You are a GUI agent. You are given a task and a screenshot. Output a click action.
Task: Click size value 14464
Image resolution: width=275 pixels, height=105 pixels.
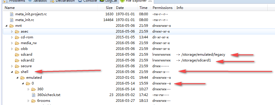point(108,20)
